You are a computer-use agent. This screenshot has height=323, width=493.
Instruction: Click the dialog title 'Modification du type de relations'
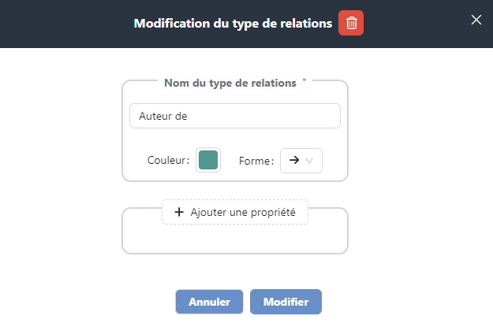(233, 23)
